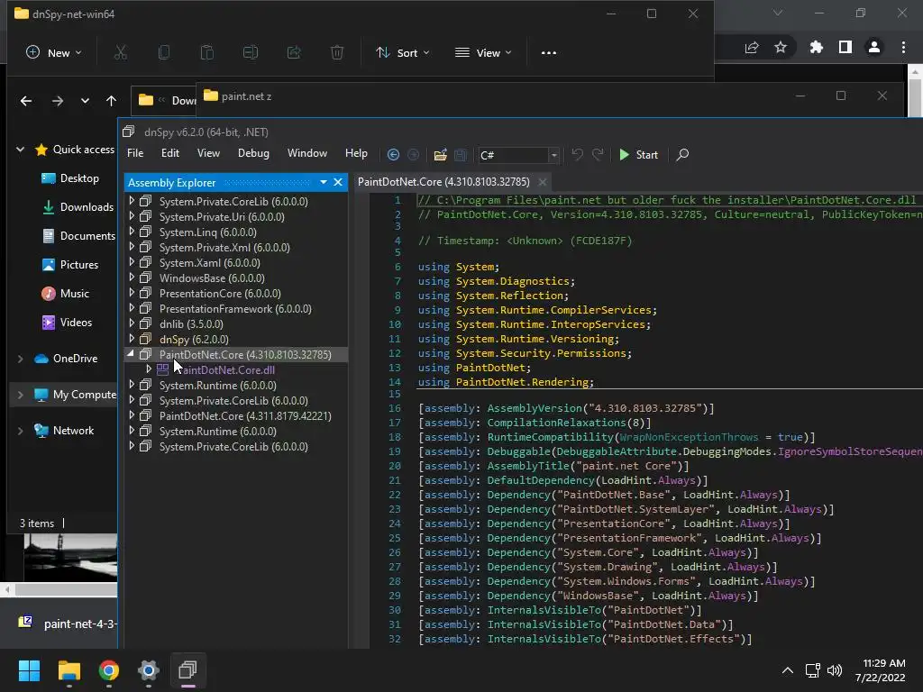
Task: Close the PaintDotNet.Core document tab
Action: click(543, 182)
